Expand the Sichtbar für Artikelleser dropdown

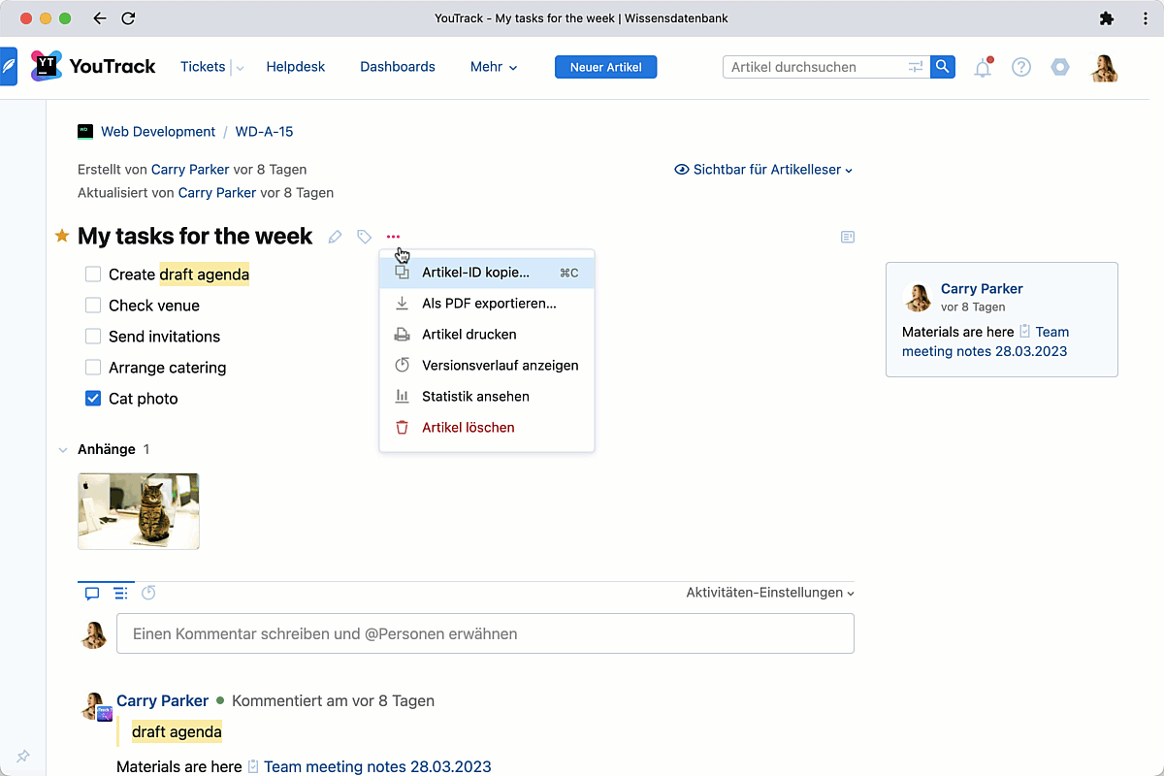763,169
